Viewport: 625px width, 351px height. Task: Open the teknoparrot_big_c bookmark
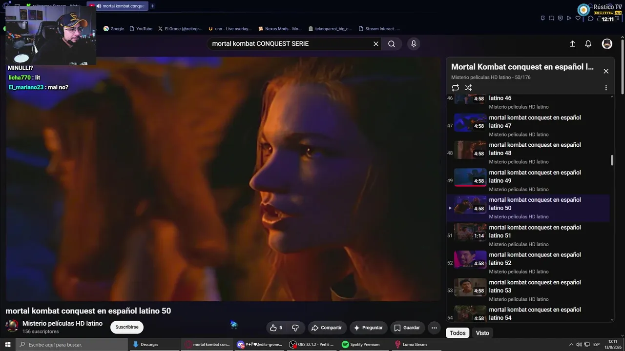tap(330, 29)
